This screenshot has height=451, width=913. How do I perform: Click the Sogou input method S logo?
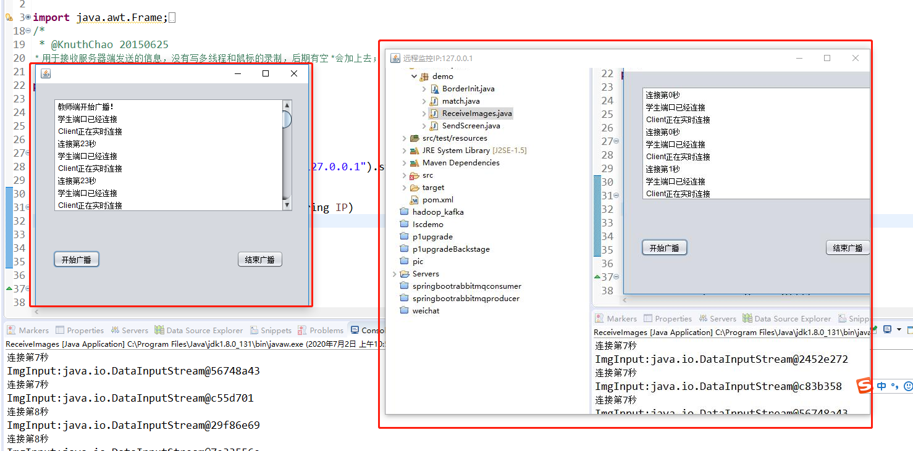[x=864, y=386]
